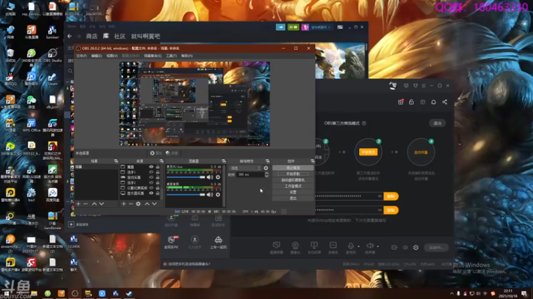Click the orange 开始推流 button in Douyu

click(368, 152)
